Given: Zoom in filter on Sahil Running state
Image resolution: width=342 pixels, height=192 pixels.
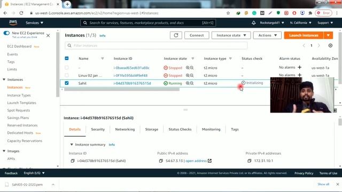Looking at the screenshot, I should point(188,83).
